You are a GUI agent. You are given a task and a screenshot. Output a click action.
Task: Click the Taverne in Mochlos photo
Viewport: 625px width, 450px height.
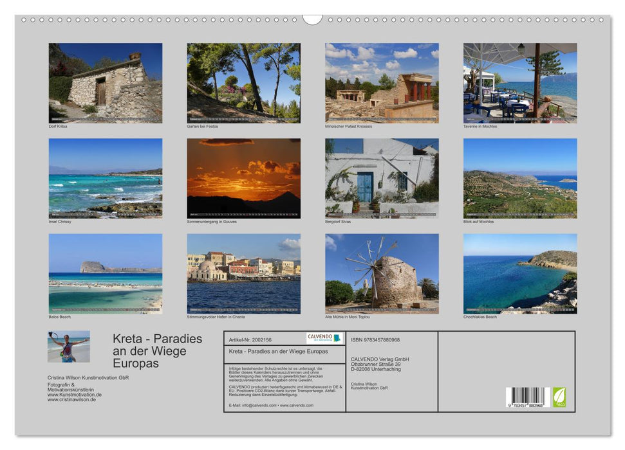(x=519, y=84)
